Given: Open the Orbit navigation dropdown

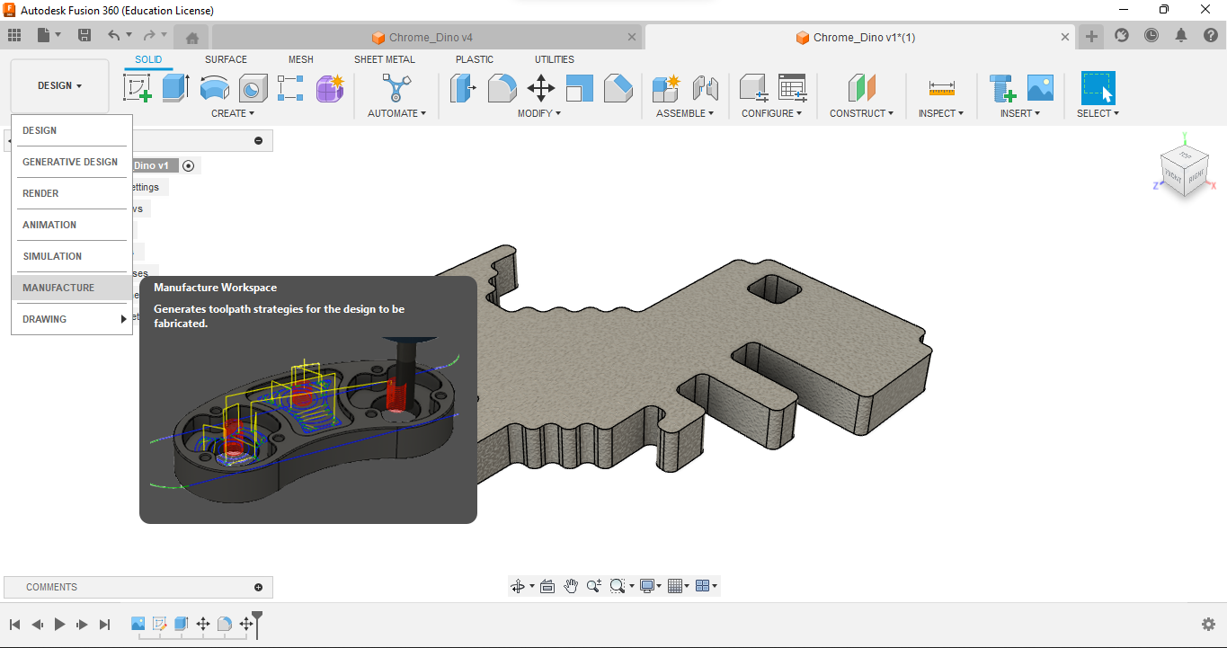Looking at the screenshot, I should coord(522,586).
